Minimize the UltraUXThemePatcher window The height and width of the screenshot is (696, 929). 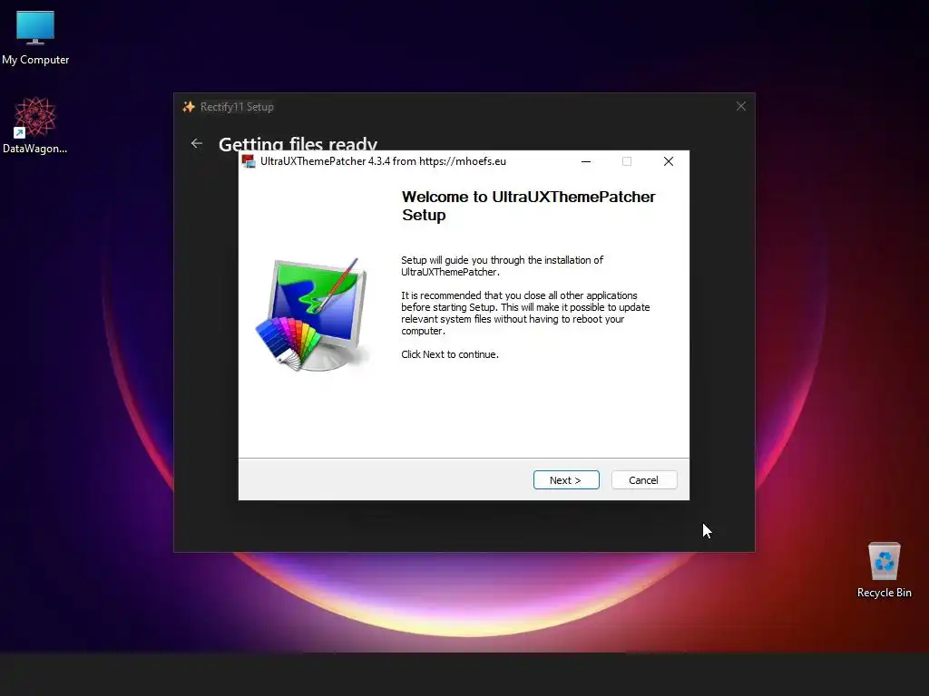(586, 161)
